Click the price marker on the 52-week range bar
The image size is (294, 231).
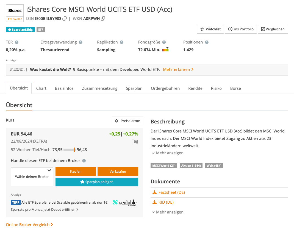coord(75,150)
